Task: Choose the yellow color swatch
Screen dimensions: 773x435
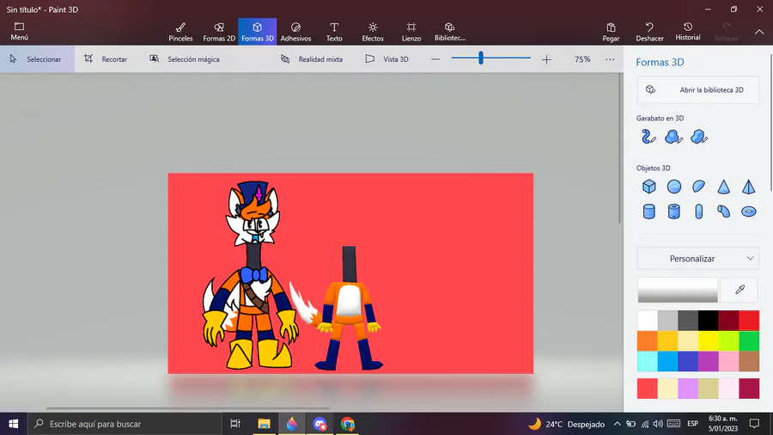Action: [709, 340]
